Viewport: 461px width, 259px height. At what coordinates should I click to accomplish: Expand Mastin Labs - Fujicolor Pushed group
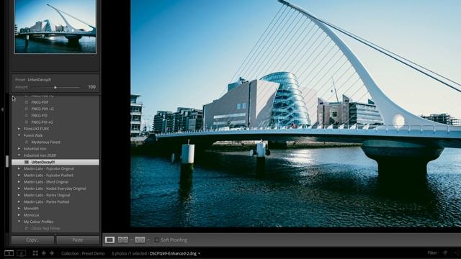(x=19, y=176)
